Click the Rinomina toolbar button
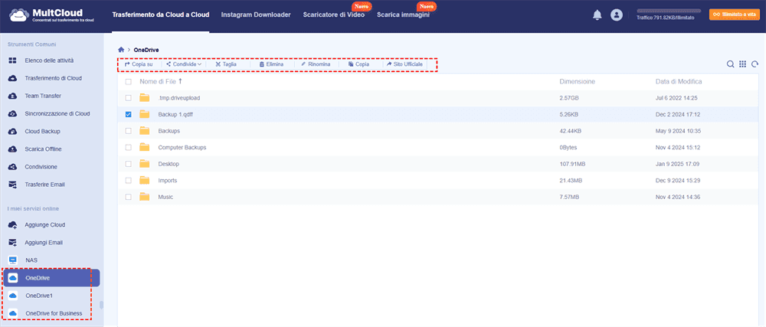This screenshot has height=327, width=766. click(316, 64)
